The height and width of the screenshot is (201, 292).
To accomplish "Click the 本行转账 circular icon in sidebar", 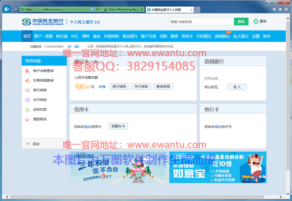I will point(27,100).
